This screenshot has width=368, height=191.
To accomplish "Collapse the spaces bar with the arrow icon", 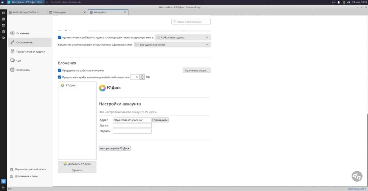I will (3, 187).
